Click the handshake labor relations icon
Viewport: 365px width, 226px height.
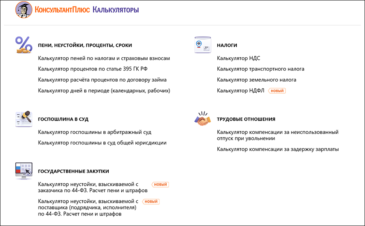coord(203,119)
